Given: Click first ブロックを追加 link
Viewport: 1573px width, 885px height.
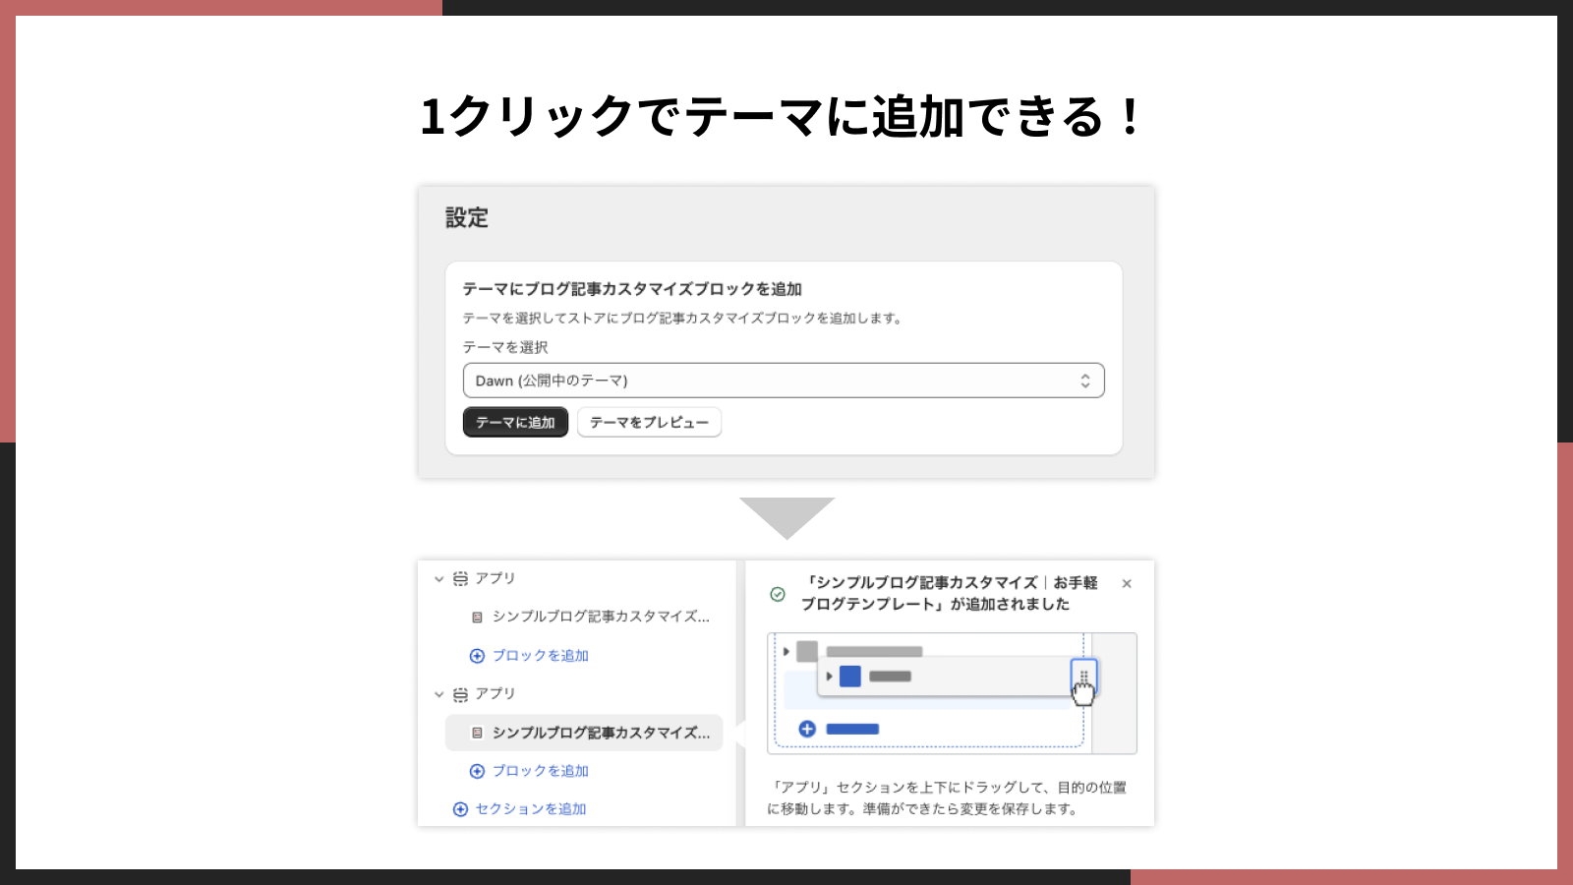Looking at the screenshot, I should click(540, 656).
